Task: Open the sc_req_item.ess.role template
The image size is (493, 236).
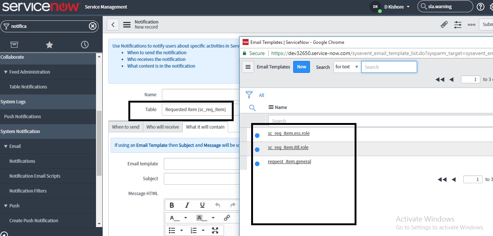Action: [289, 133]
